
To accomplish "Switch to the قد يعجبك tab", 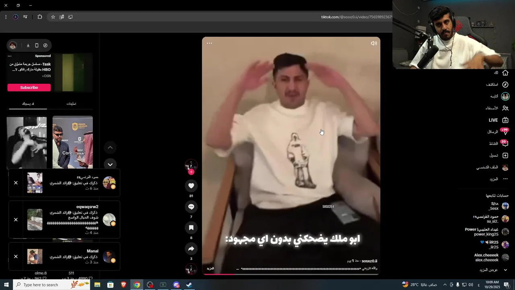I will 28,104.
